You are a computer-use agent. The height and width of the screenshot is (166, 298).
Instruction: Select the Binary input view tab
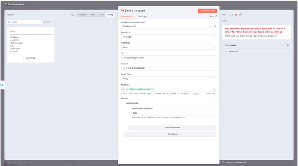coord(110,15)
